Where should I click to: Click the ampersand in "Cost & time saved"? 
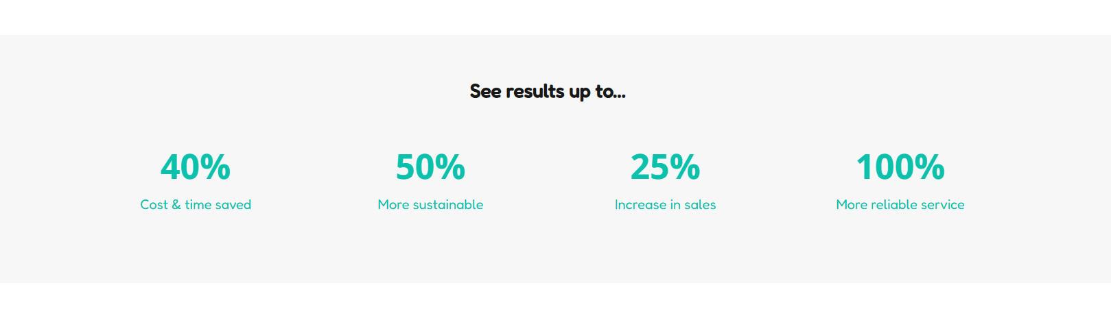click(x=176, y=205)
